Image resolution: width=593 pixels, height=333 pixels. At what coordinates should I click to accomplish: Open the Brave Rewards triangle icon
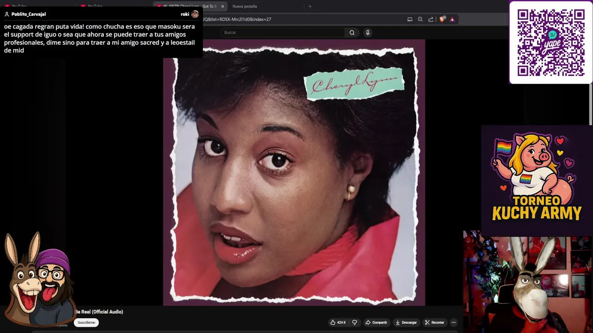tap(452, 19)
